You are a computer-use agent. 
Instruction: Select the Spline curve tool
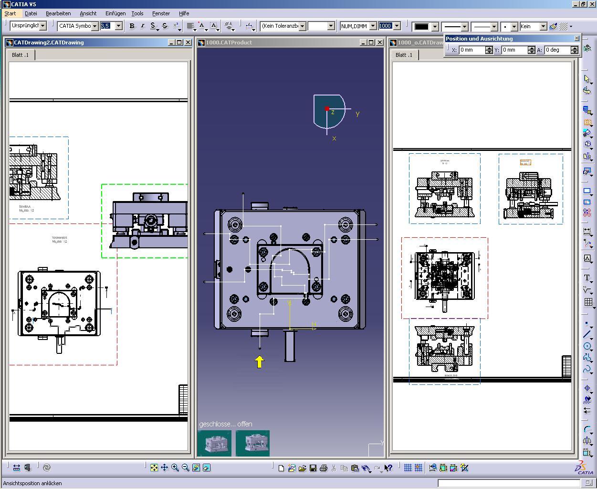coord(587,369)
